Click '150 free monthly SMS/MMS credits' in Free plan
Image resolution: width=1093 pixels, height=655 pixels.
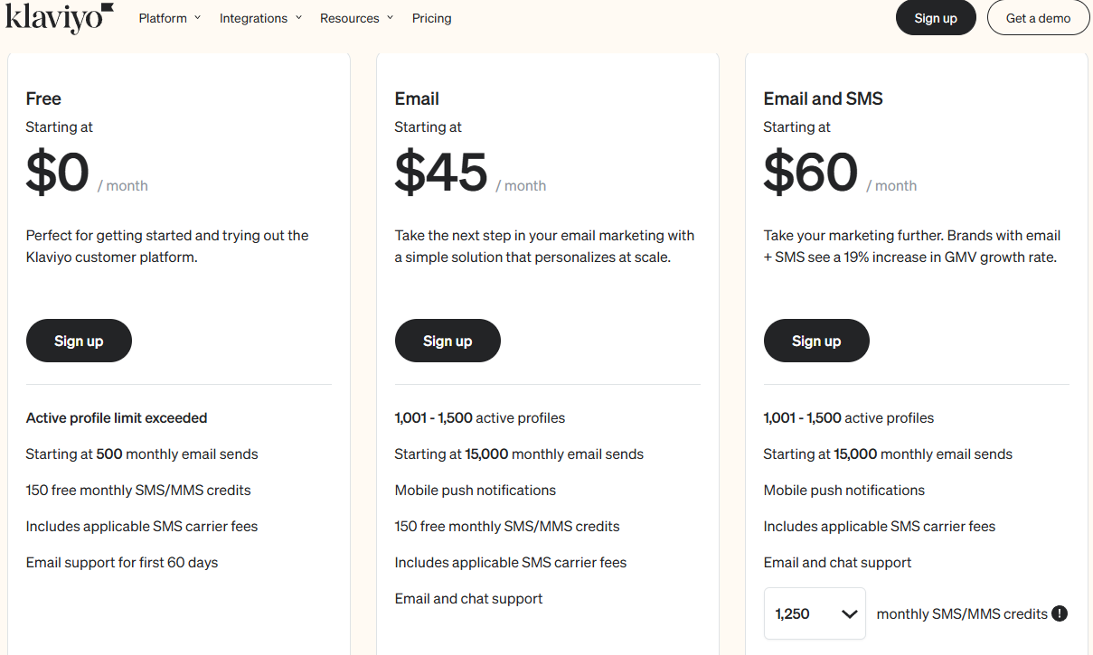(138, 490)
